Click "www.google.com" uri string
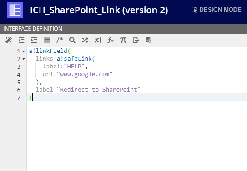This screenshot has width=247, height=171. [x=85, y=74]
